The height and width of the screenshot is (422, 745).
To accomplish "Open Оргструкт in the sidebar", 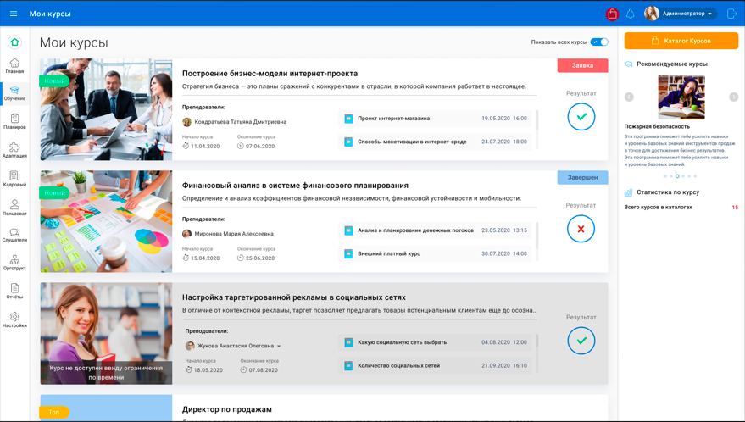I will pyautogui.click(x=14, y=263).
